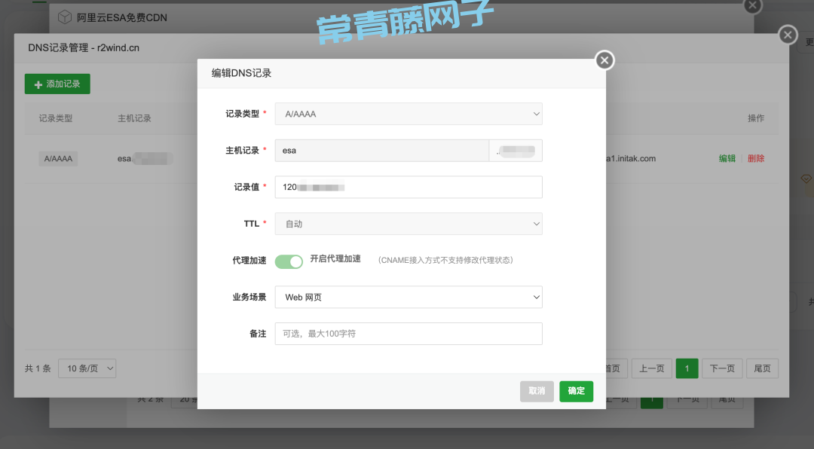
Task: Close the 编辑DNS记录 dialog
Action: click(x=604, y=60)
